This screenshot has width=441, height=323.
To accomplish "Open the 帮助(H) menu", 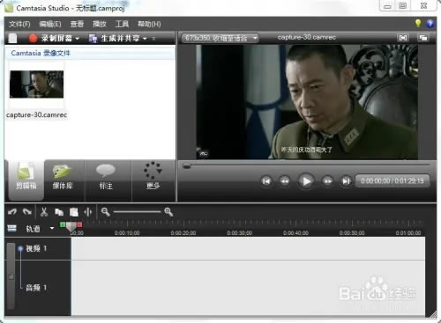I will pos(149,24).
